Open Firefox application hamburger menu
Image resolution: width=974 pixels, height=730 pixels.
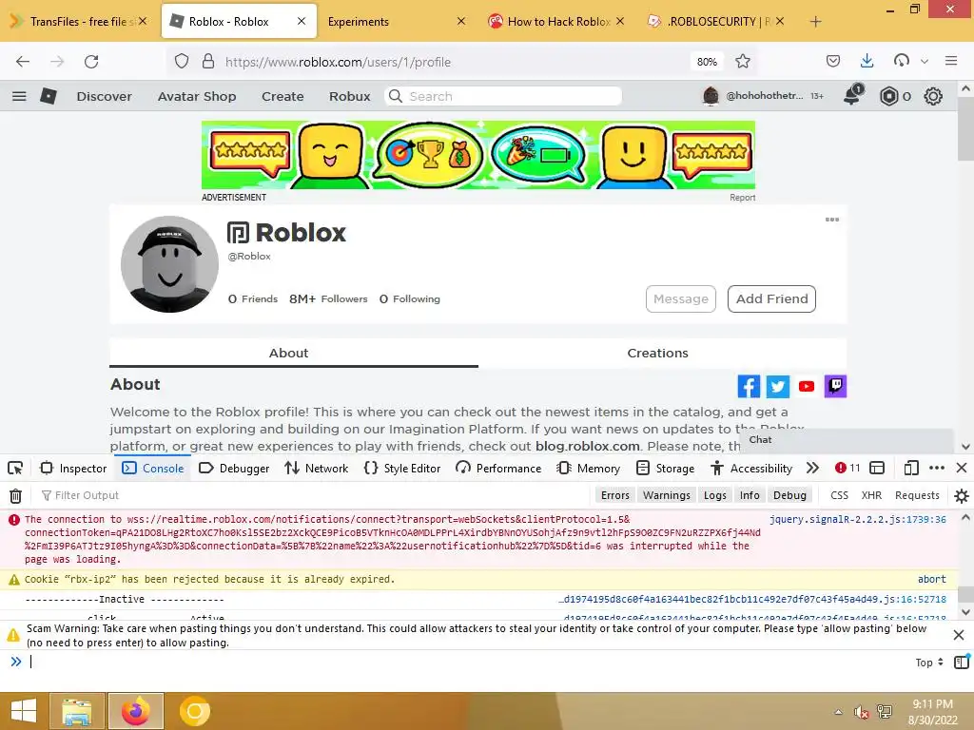[951, 61]
